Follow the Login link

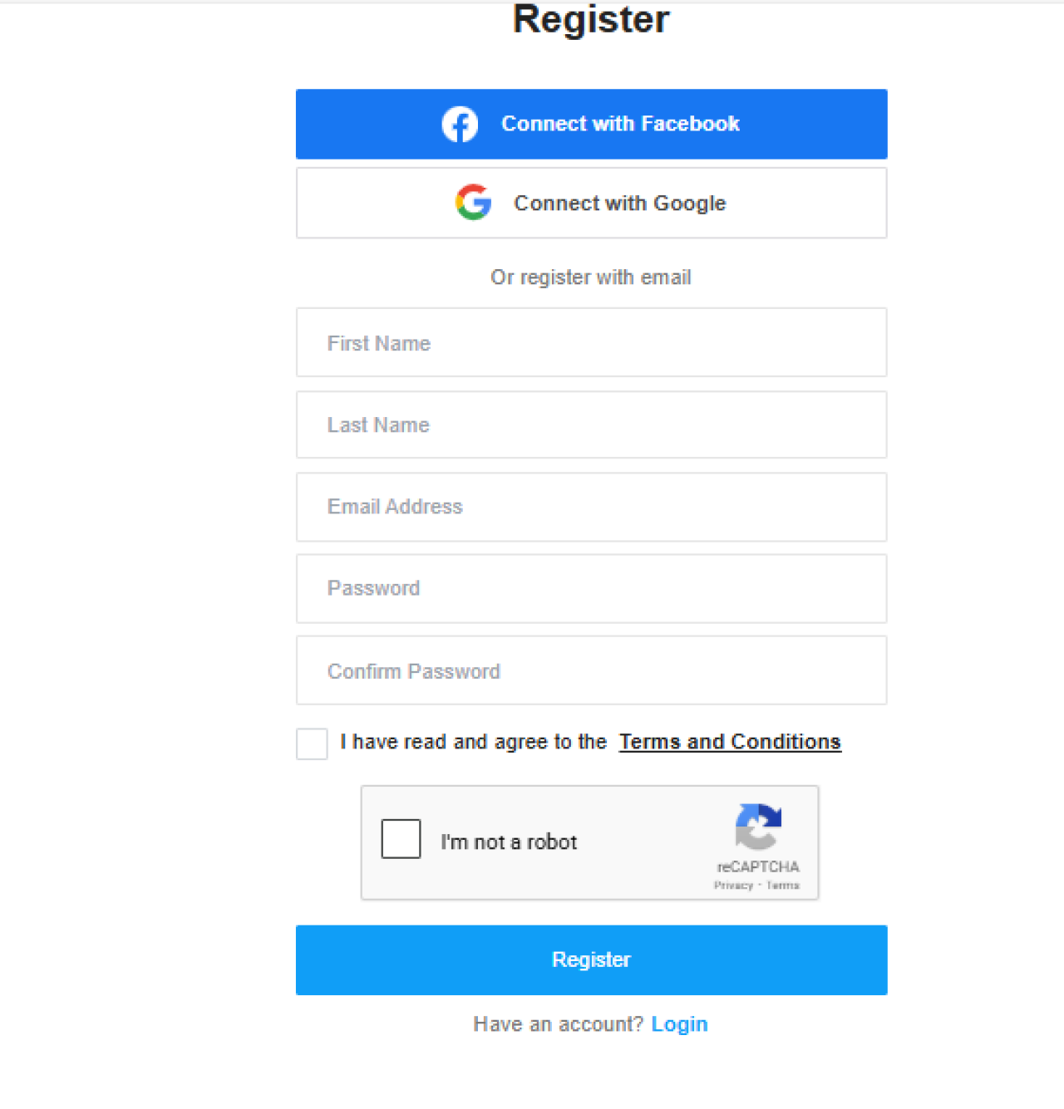click(679, 1024)
